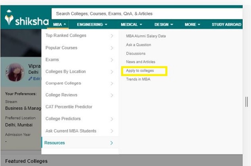Click the Edit pencil link
Viewport: 251px width, 166px height.
tap(34, 79)
